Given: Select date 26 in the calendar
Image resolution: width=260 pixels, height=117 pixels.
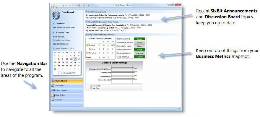Looking at the screenshot, I should point(75,66).
